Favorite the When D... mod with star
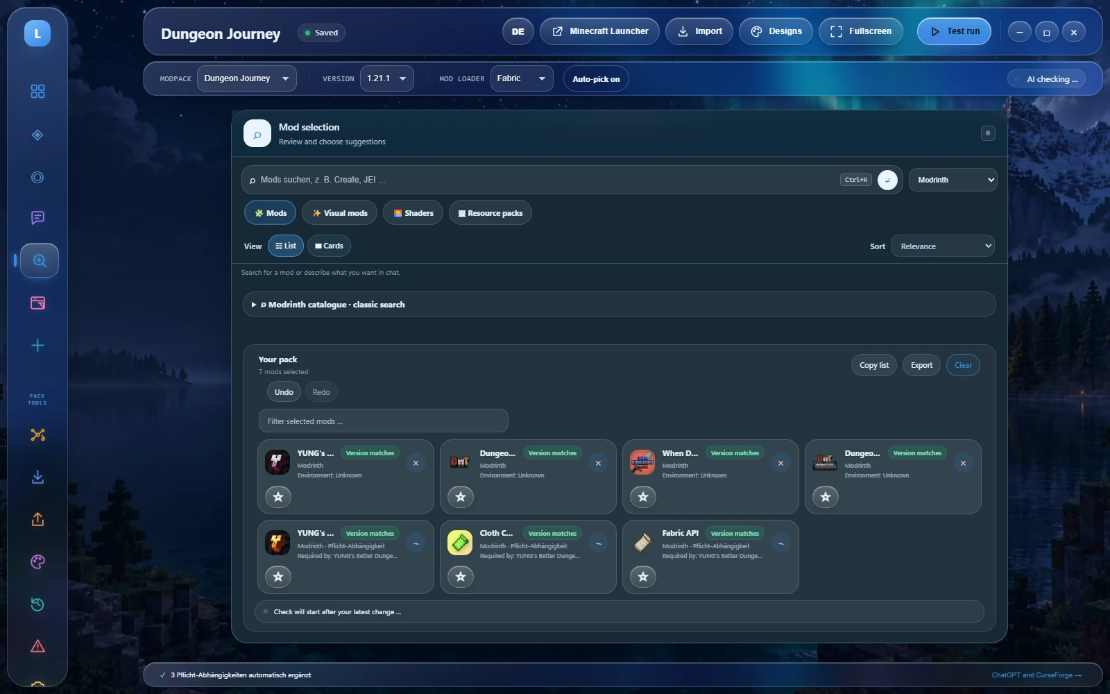 point(643,497)
